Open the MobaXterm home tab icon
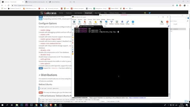The image size is (190, 107). tap(77, 26)
